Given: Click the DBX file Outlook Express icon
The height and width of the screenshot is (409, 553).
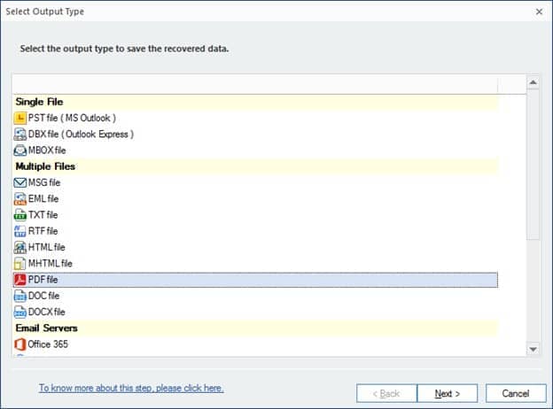Looking at the screenshot, I should (x=21, y=134).
